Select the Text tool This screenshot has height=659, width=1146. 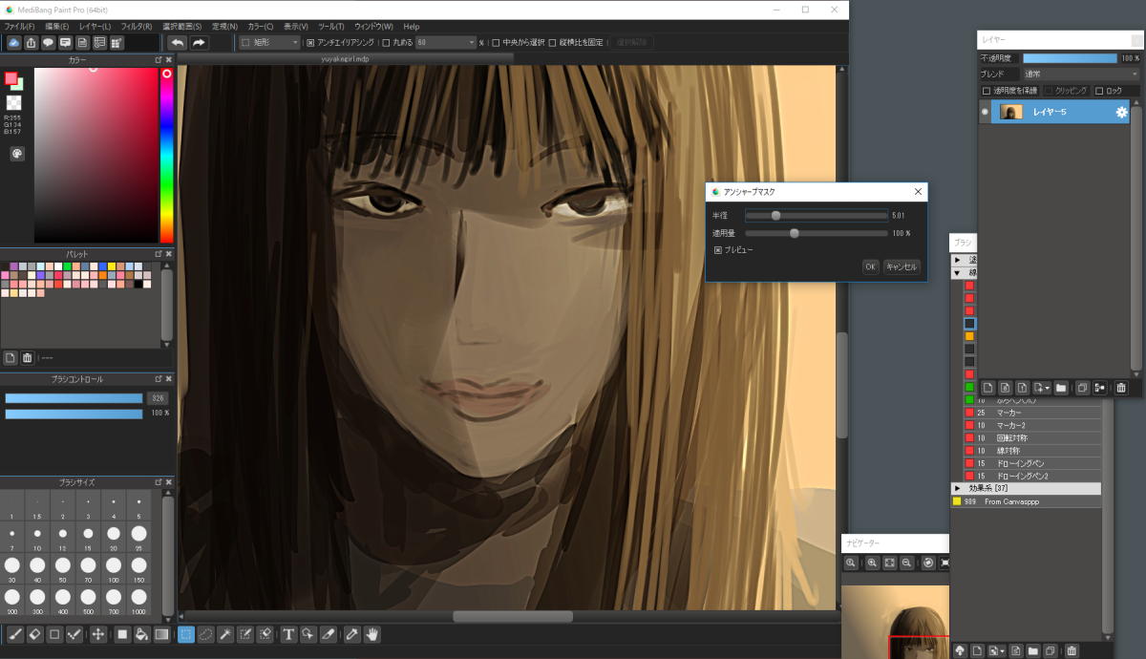pyautogui.click(x=288, y=634)
